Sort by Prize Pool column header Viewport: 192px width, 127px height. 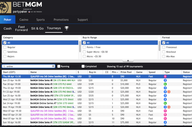tap(127, 72)
